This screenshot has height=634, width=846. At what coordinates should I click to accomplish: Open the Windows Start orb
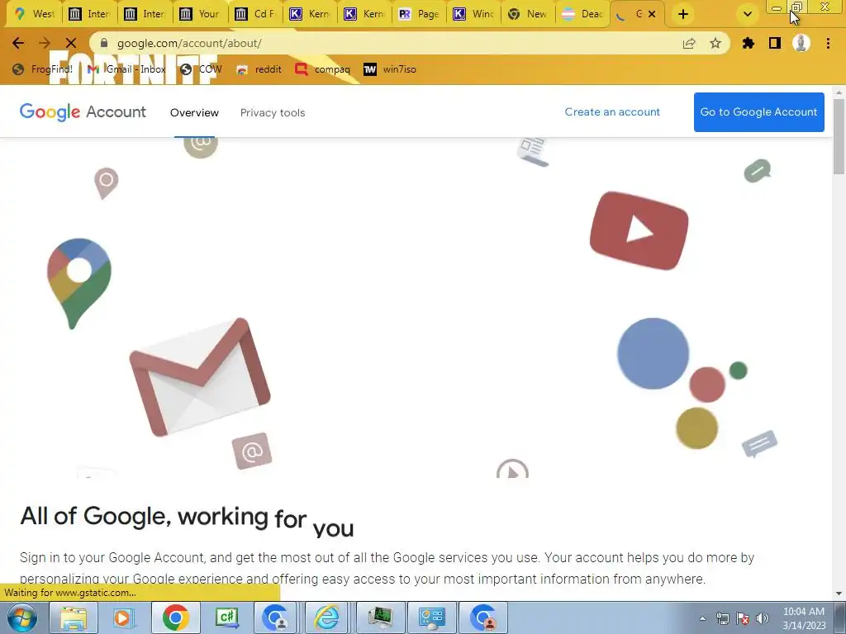pos(22,617)
